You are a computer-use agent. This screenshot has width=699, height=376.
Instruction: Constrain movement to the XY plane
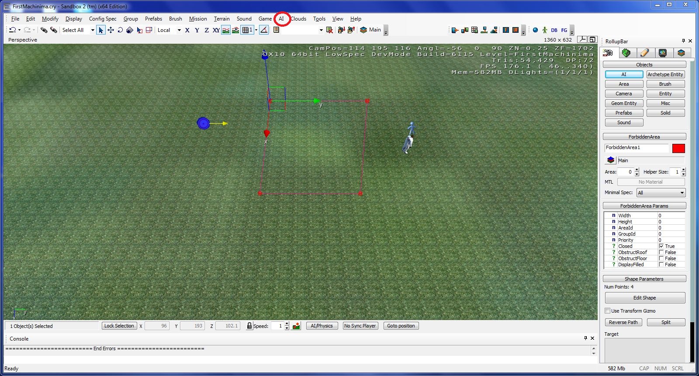pyautogui.click(x=216, y=30)
